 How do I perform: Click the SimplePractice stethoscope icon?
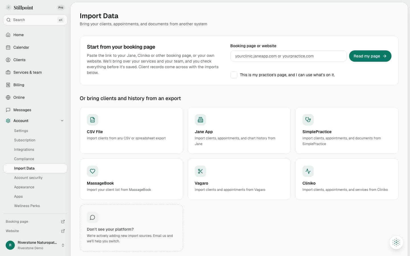click(308, 120)
